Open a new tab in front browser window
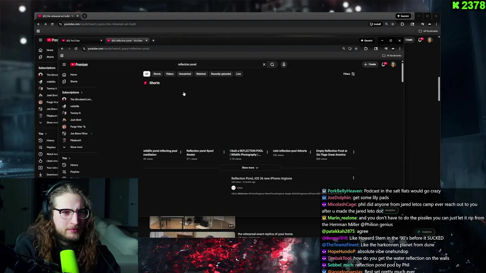This screenshot has height=273, width=486. tap(153, 41)
